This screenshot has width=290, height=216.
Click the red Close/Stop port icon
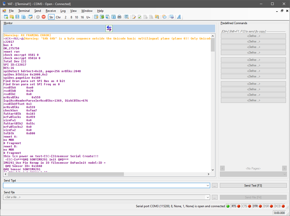click(x=44, y=17)
